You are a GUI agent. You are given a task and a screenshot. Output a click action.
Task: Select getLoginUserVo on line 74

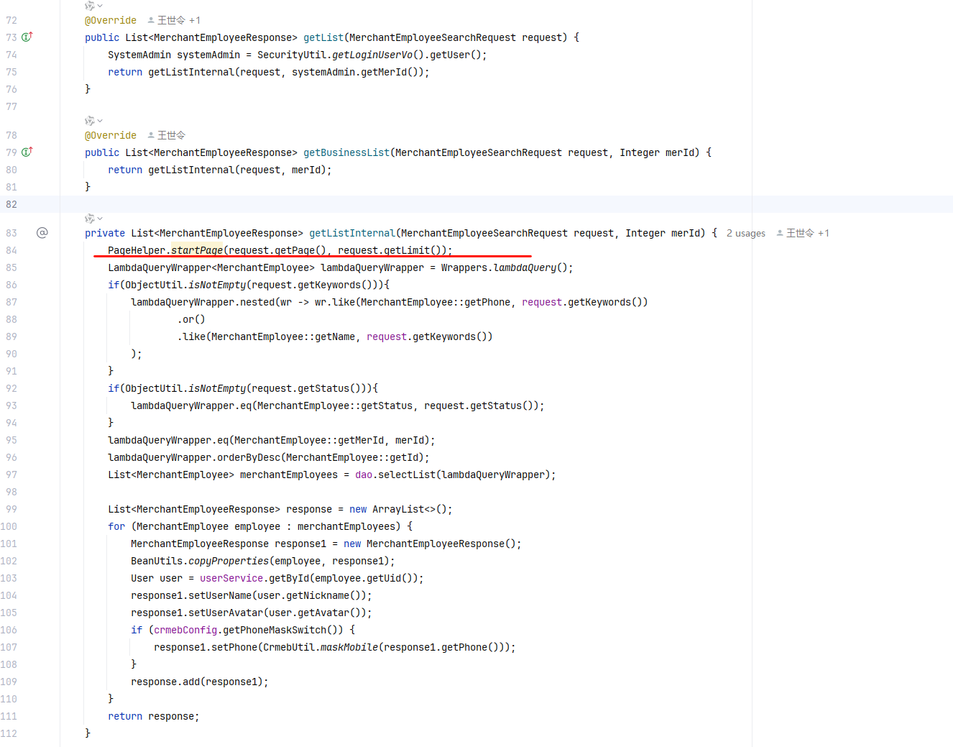pos(372,55)
